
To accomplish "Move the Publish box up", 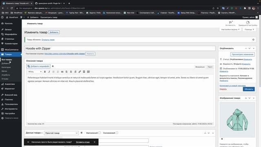I will (x=246, y=48).
